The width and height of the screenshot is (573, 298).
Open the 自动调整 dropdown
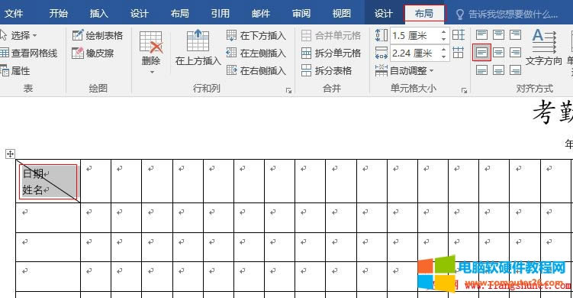point(404,70)
